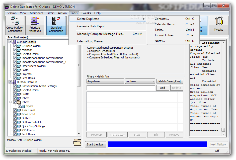The width and height of the screenshot is (236, 160).
Task: Open the Tweaks menu
Action: coord(86,13)
